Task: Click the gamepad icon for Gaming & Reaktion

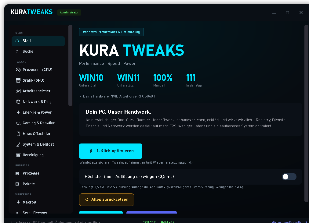Action: (x=18, y=123)
